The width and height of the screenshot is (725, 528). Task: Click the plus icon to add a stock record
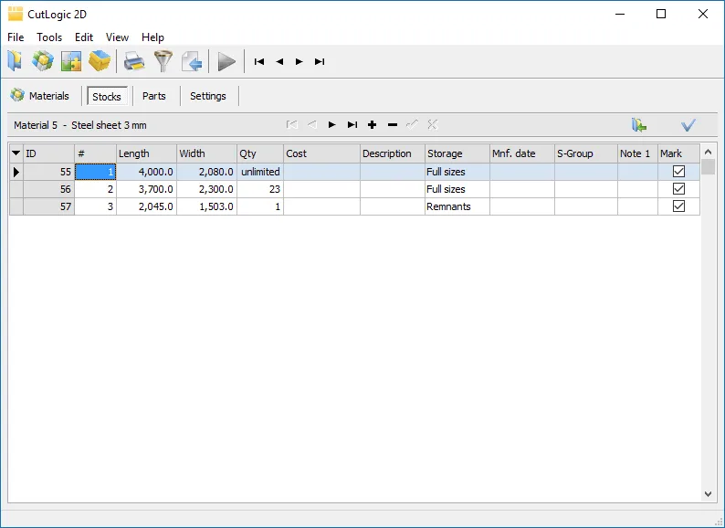pos(373,125)
